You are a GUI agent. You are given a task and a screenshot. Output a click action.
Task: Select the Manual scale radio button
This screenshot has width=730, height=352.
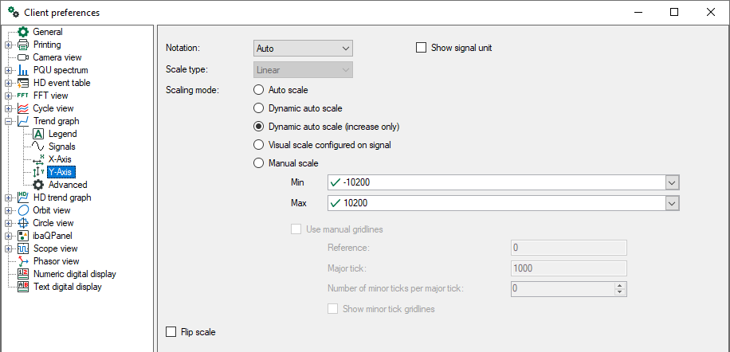[258, 163]
